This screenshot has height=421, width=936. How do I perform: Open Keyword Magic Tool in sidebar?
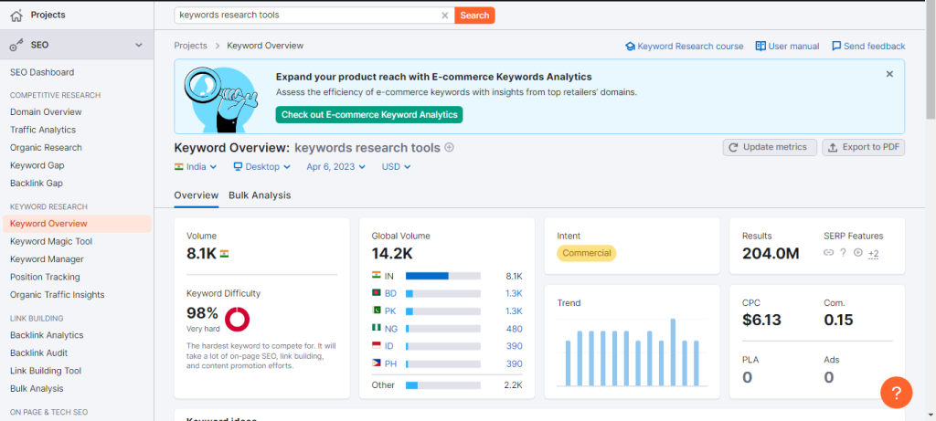pyautogui.click(x=51, y=241)
